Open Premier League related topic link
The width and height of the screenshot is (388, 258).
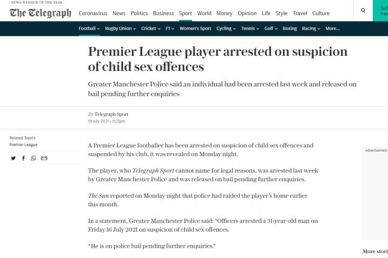click(23, 145)
